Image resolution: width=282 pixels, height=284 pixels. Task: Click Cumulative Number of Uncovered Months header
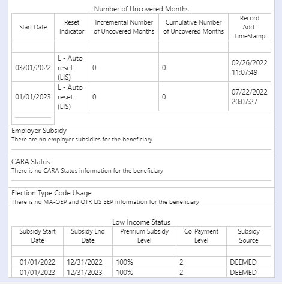(193, 27)
